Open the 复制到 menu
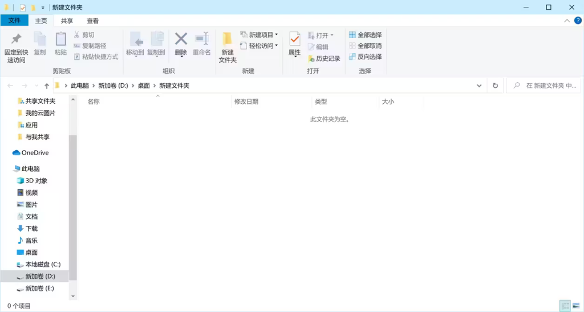Image resolution: width=584 pixels, height=312 pixels. 156,44
